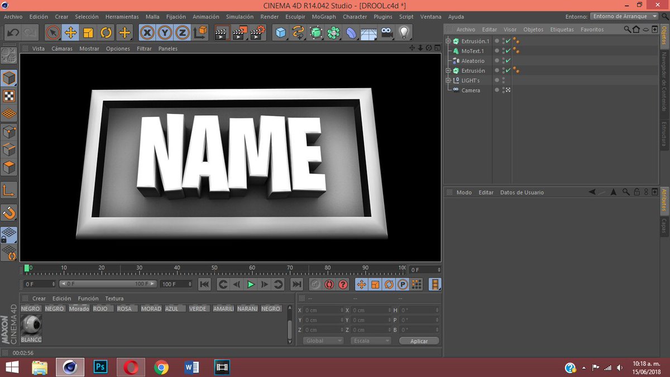Open the Textura menu in material manager

pyautogui.click(x=114, y=299)
